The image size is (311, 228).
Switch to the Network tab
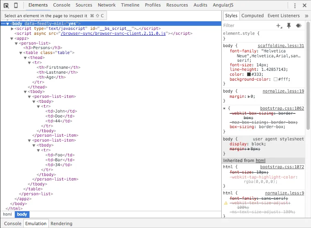click(107, 5)
